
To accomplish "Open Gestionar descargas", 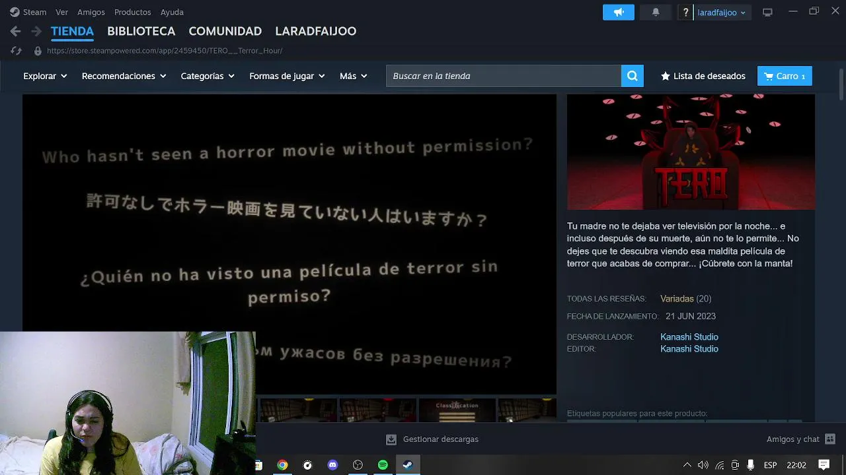I will (x=432, y=439).
